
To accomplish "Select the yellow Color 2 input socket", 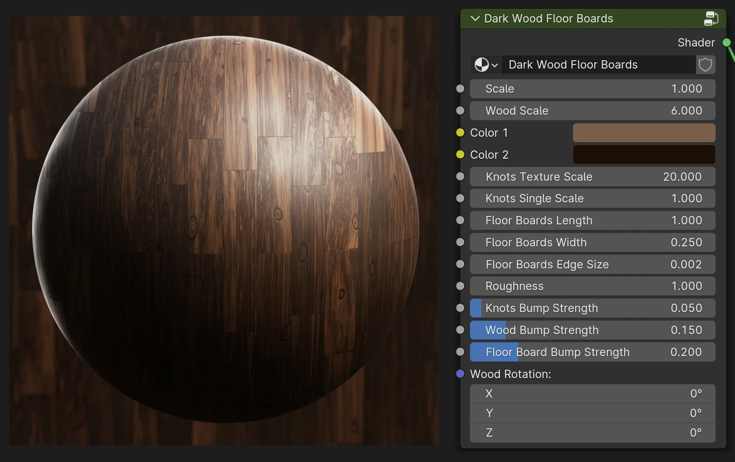I will 460,154.
